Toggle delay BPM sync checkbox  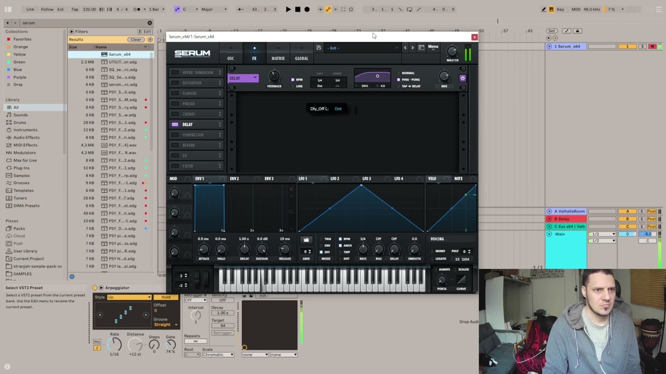[x=293, y=79]
